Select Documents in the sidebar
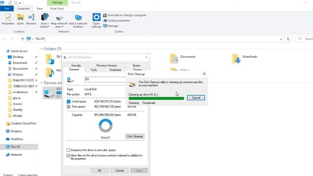 20,68
